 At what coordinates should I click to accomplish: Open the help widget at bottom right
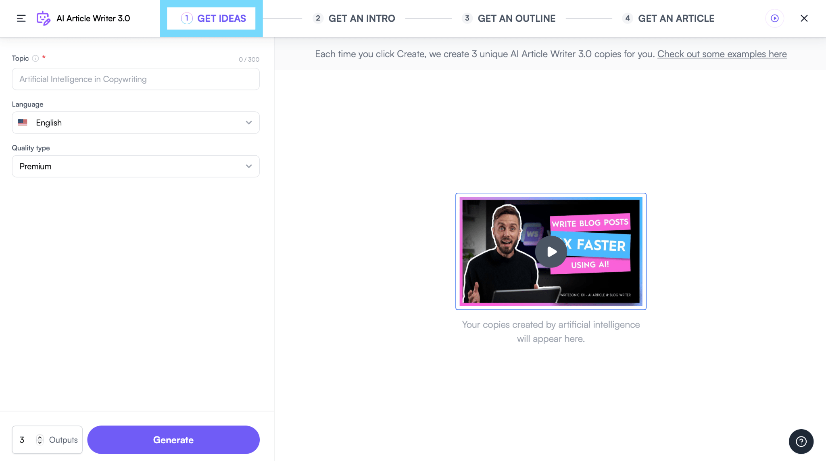(x=801, y=441)
